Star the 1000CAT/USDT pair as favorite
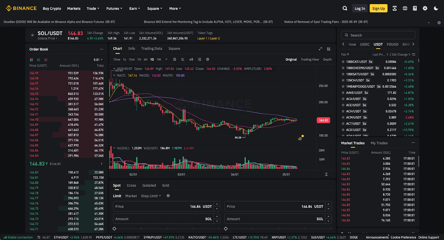This screenshot has width=444, height=240. tap(343, 62)
